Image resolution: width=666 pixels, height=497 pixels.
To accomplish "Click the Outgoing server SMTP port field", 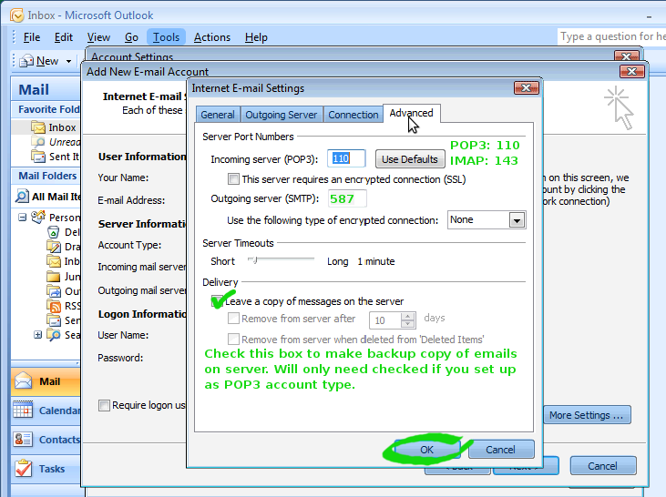I will 347,198.
